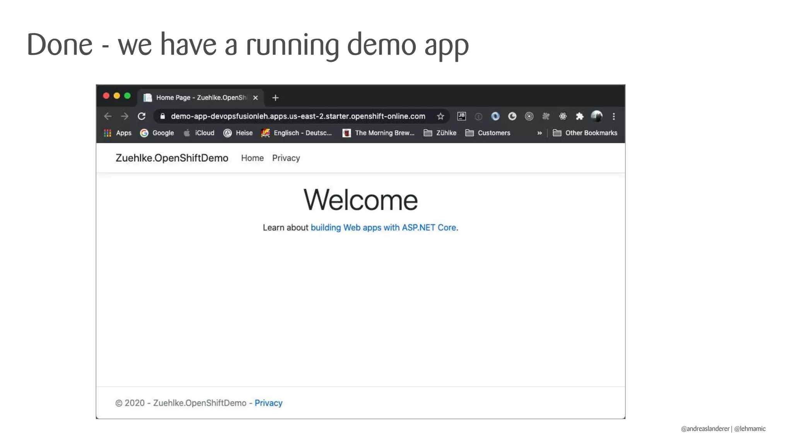Select the Home Page - Zuehlke.OpenShift tab
The width and height of the screenshot is (792, 445).
tap(200, 98)
